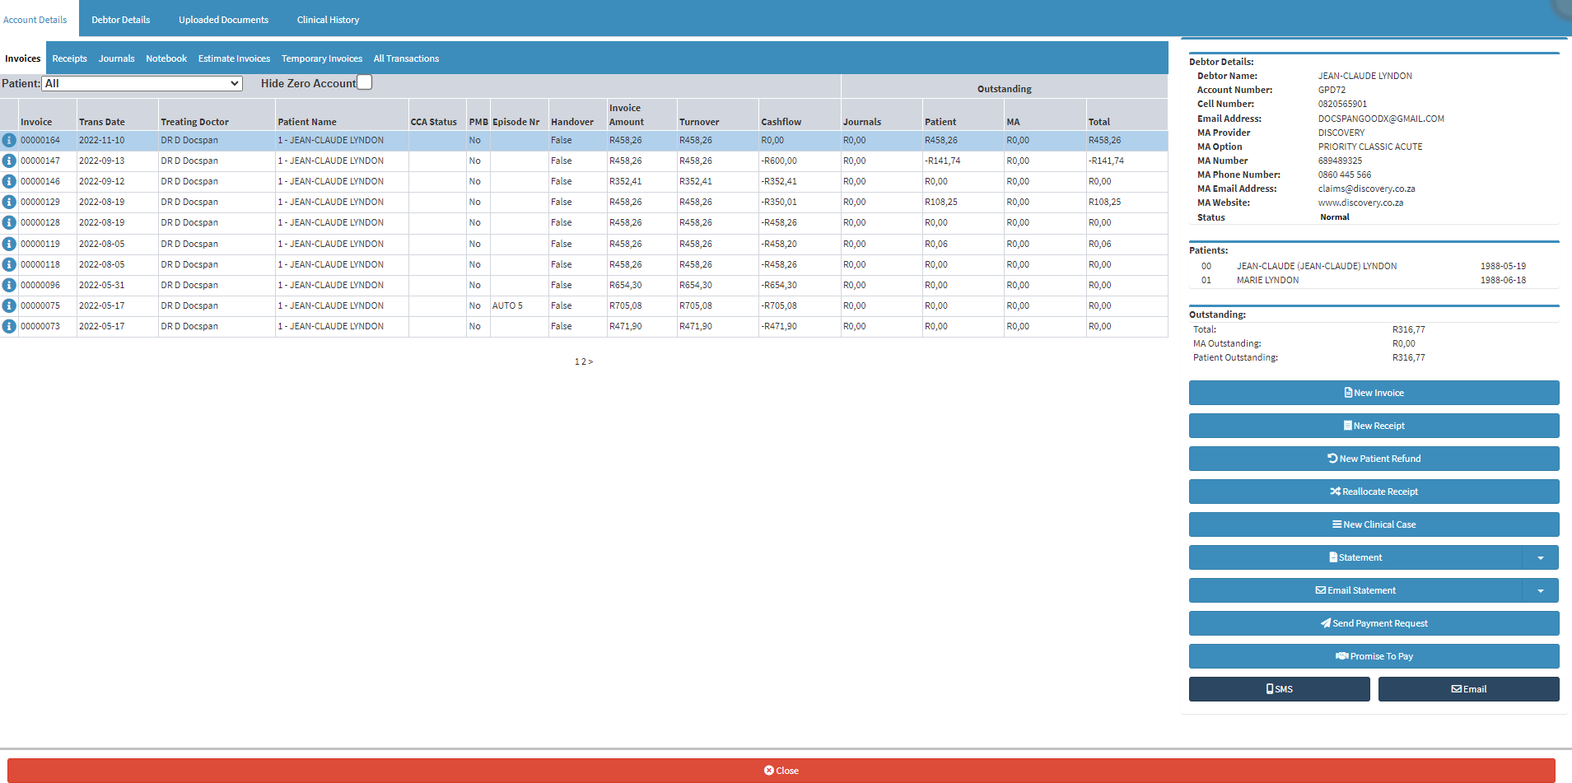The height and width of the screenshot is (783, 1572).
Task: Open the All Transactions tab
Action: click(x=406, y=59)
